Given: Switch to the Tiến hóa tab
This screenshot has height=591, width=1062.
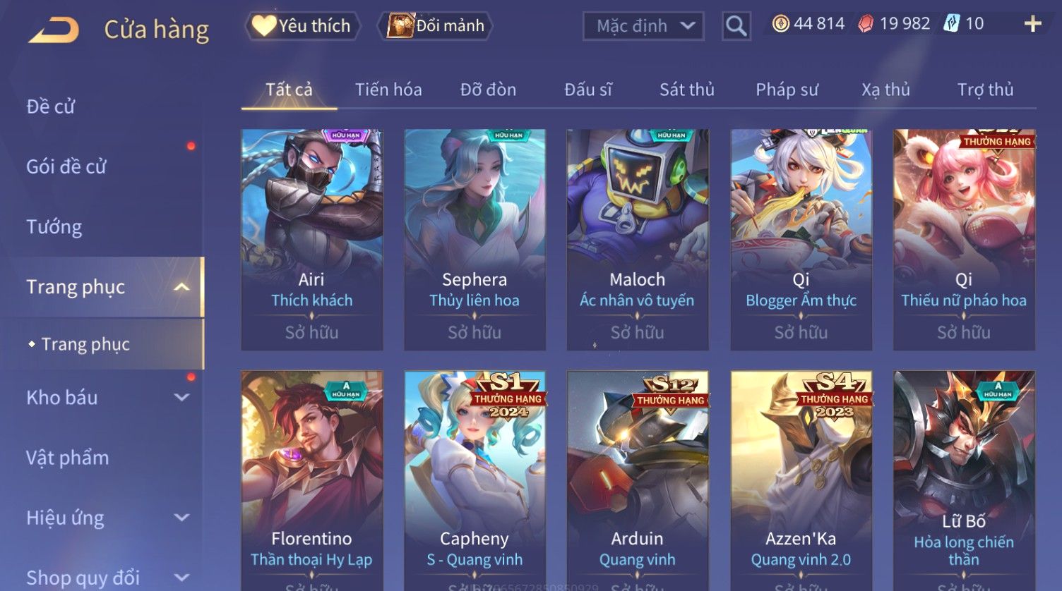Looking at the screenshot, I should (388, 90).
